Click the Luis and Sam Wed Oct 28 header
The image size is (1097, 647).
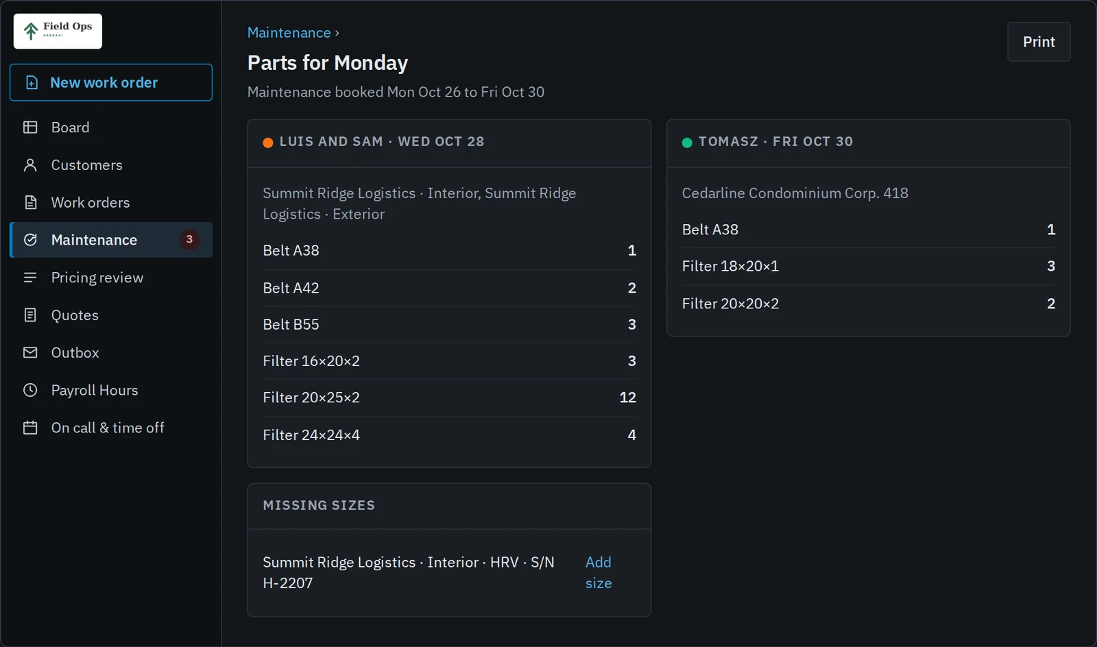(449, 142)
